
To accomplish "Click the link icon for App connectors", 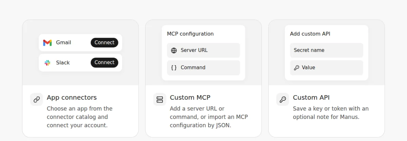I will (37, 99).
